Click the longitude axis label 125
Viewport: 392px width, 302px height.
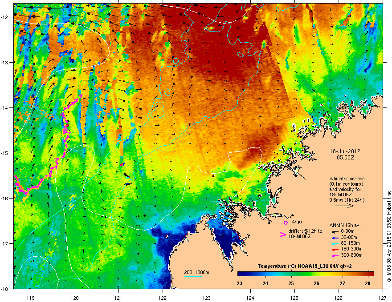(x=294, y=298)
